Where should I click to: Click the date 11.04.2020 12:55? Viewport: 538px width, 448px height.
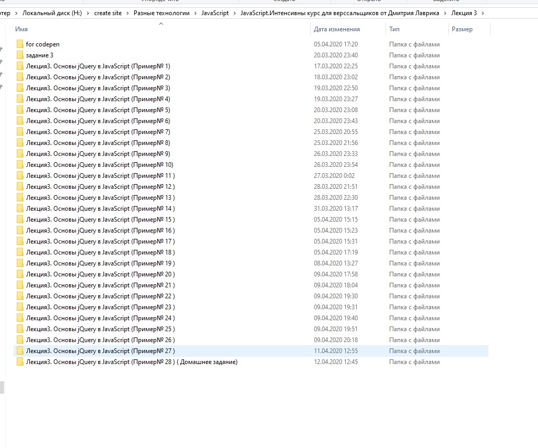335,351
